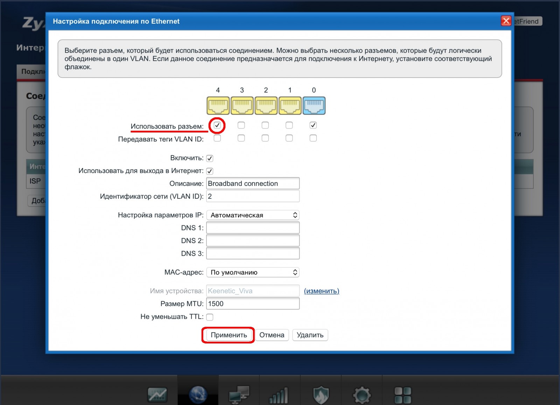560x405 pixels.
Task: Enable VLAN ID tags for port 2
Action: 265,138
